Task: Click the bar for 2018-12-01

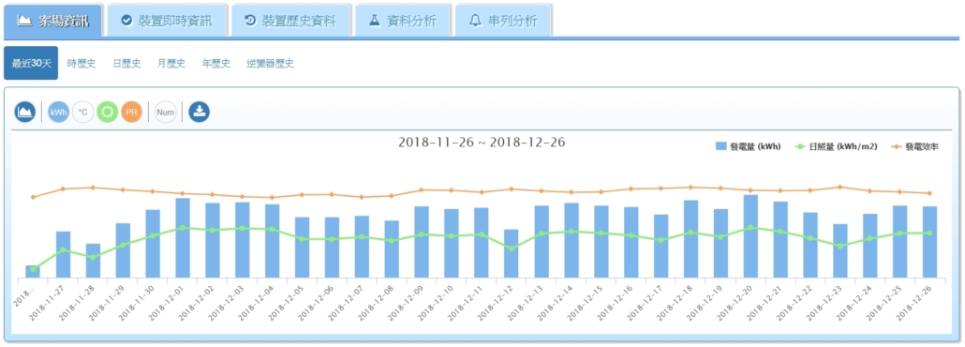Action: [x=183, y=238]
